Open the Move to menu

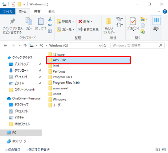point(66,21)
